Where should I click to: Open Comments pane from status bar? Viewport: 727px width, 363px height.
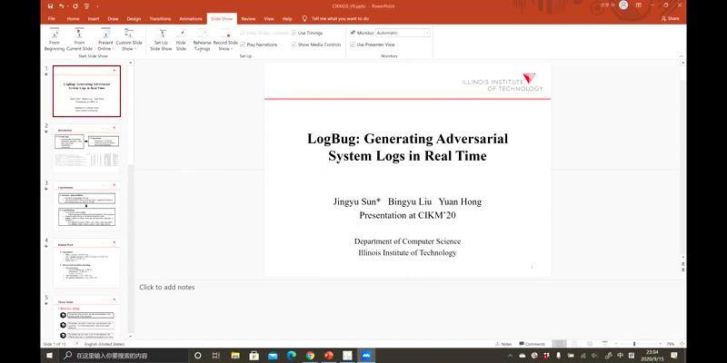(x=532, y=344)
